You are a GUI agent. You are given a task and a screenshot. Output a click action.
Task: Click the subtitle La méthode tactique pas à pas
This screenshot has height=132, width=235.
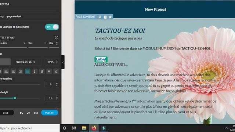point(118,38)
